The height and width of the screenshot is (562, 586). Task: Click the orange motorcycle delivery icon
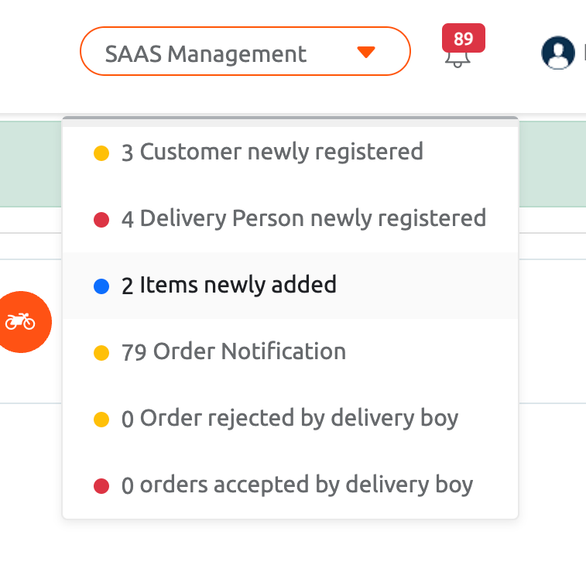point(21,322)
